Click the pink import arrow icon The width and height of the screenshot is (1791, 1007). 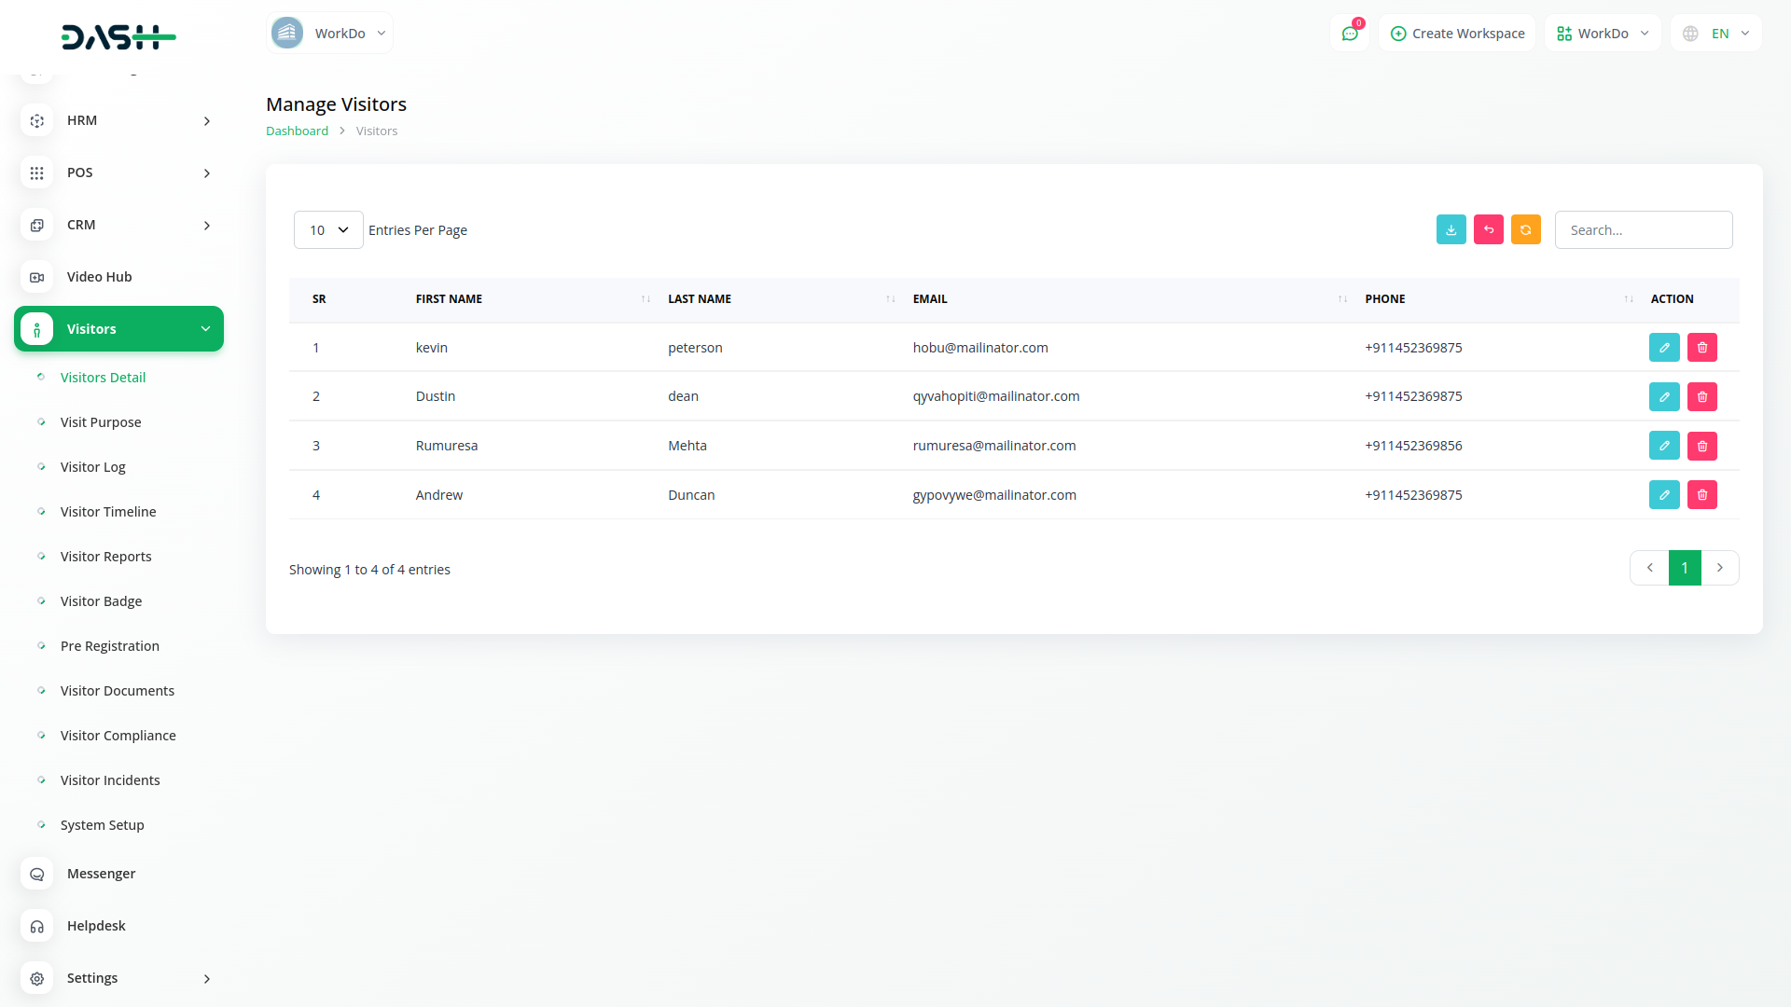1488,229
